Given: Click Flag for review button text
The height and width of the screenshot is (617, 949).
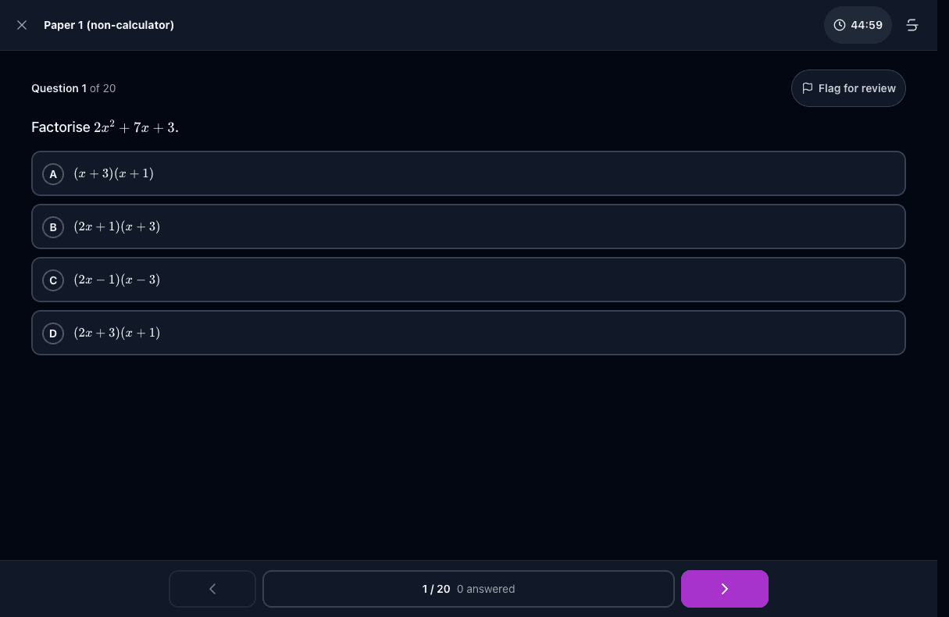Looking at the screenshot, I should coord(857,88).
